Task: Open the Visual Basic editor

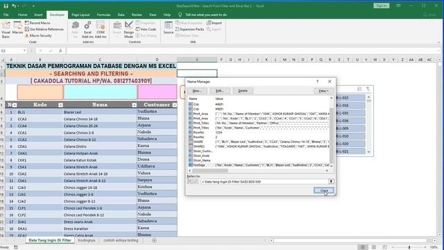Action: pos(6,30)
